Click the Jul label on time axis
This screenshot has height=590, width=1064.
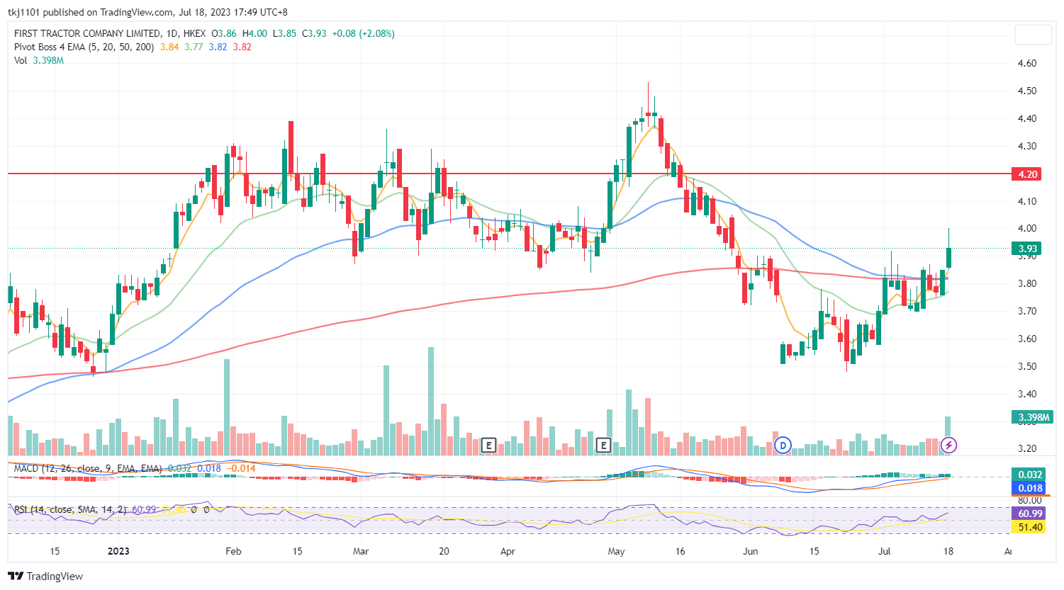click(884, 551)
